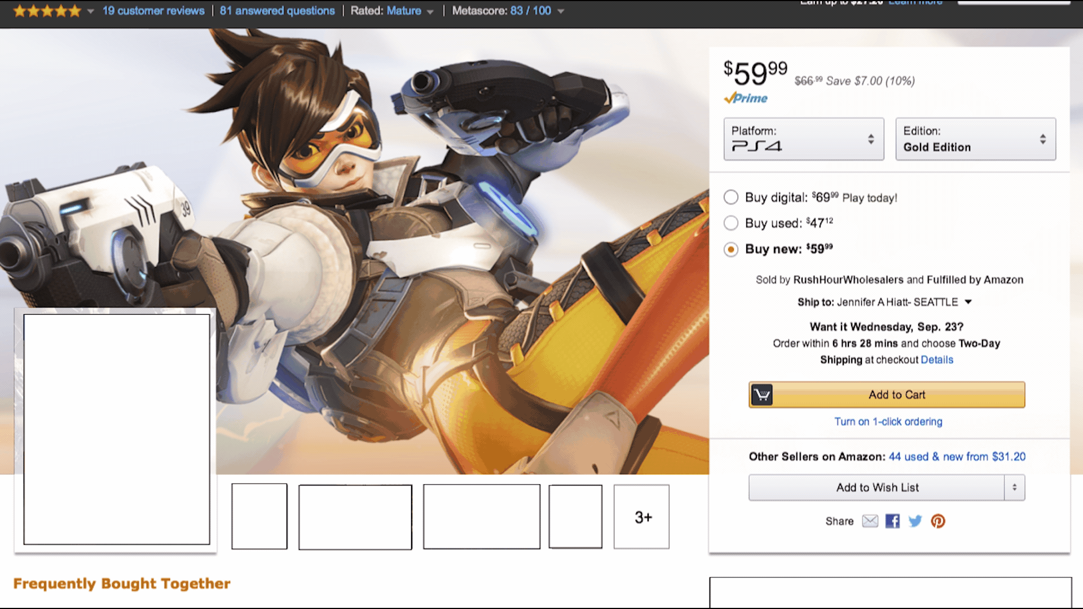Image resolution: width=1083 pixels, height=609 pixels.
Task: Open the 81 answered questions link
Action: click(x=277, y=11)
